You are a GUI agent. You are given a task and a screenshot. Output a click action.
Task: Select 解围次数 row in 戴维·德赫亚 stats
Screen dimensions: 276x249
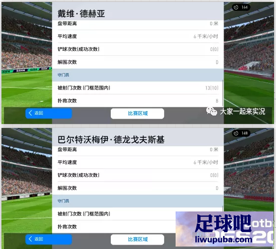[x=138, y=62]
